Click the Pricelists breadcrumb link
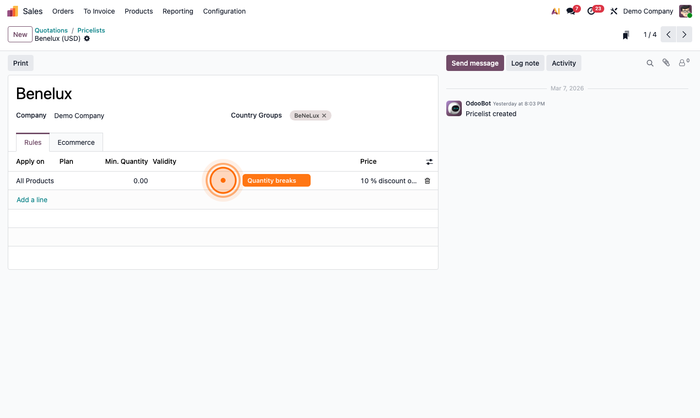700x418 pixels. 91,30
